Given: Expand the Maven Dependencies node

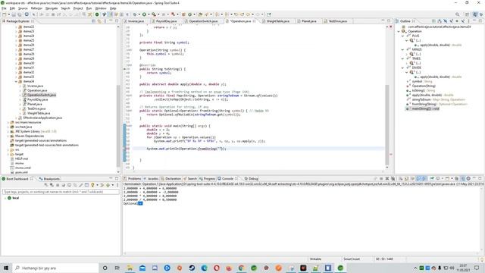Looking at the screenshot, I should (8, 136).
